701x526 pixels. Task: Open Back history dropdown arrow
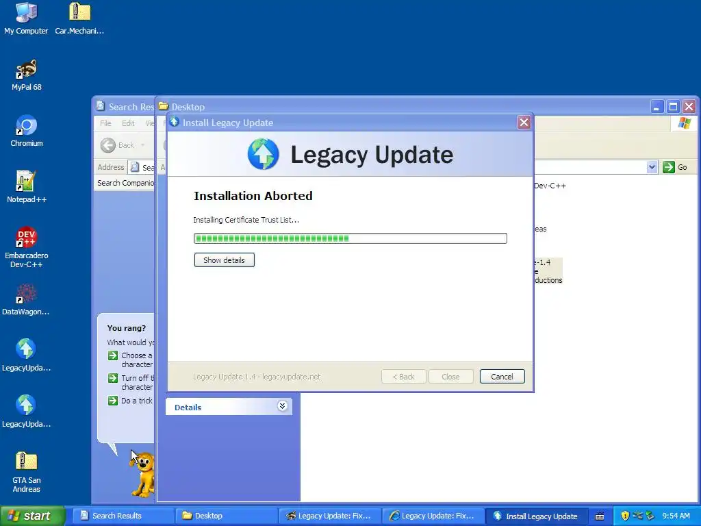pos(142,145)
